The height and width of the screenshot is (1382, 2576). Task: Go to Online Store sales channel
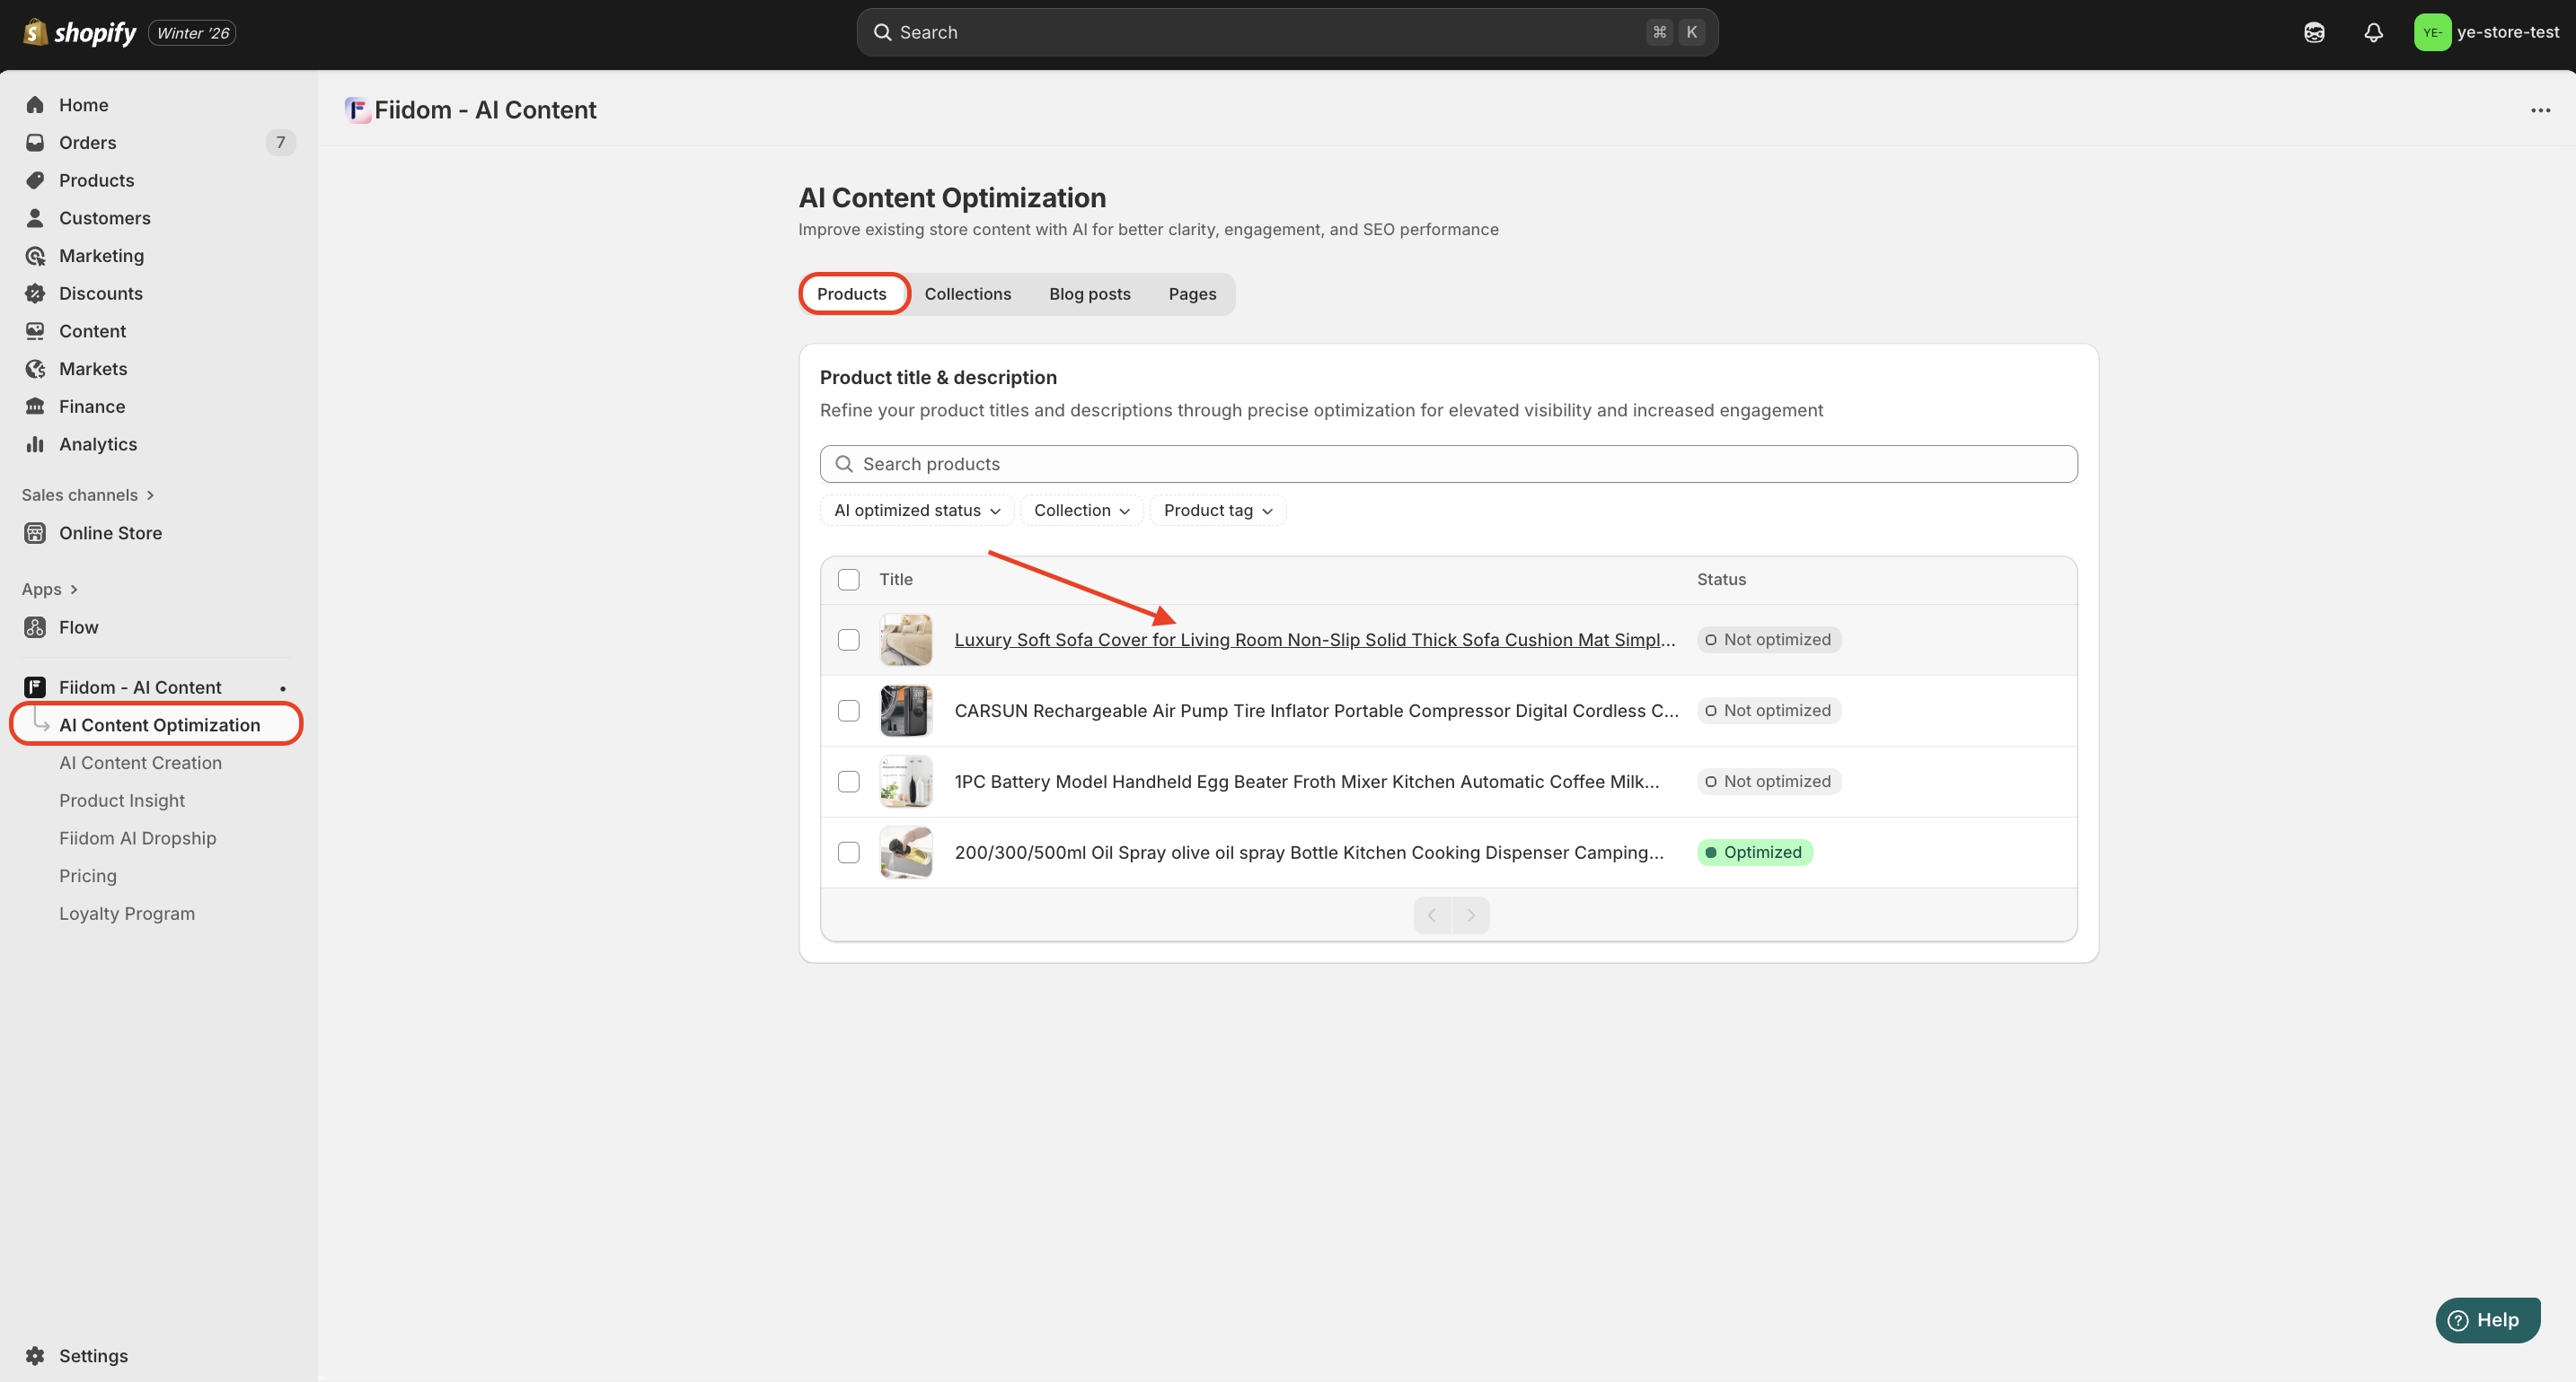coord(110,533)
